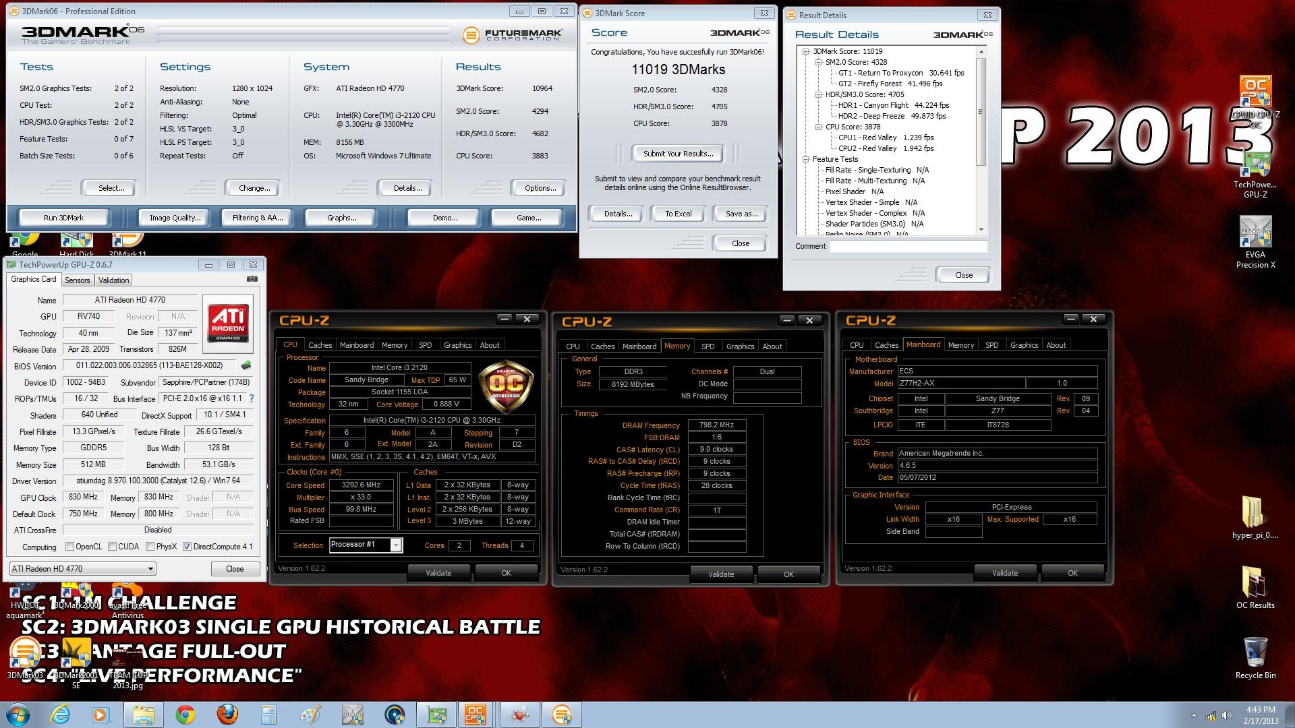Toggle the PhysX checkbox in GPU-Z

(150, 546)
